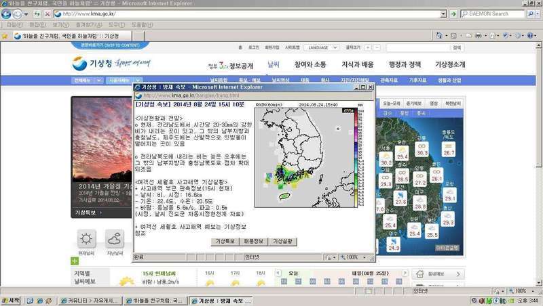The width and height of the screenshot is (543, 306).
Task: Open the LANGUAGE dropdown
Action: pyautogui.click(x=322, y=47)
